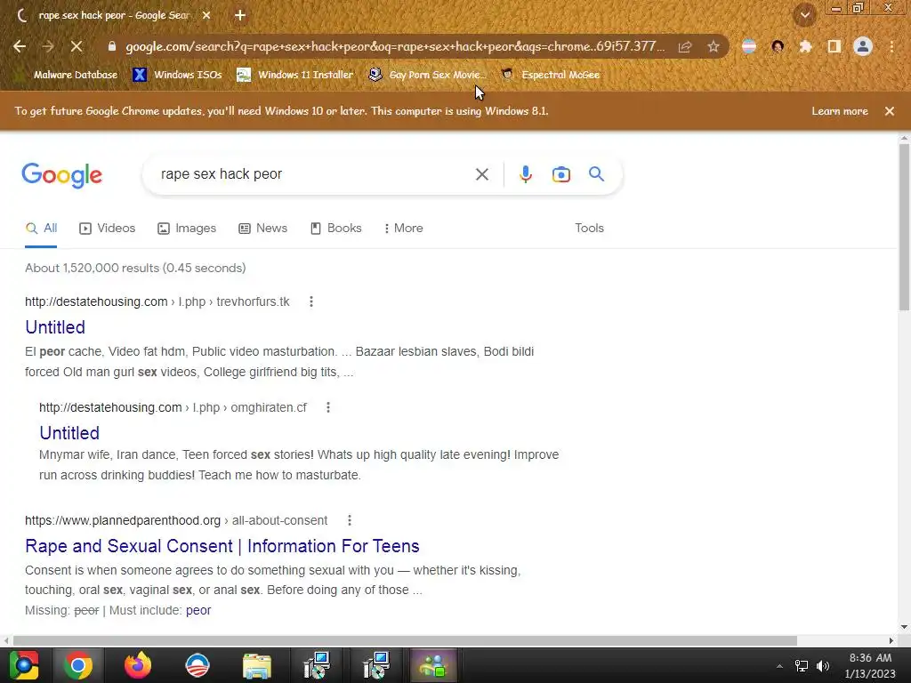
Task: Go back to the previous page
Action: (x=20, y=46)
